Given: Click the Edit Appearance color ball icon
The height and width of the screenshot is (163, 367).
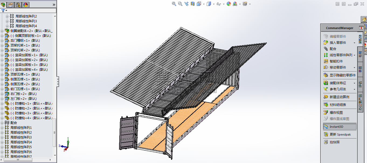Looking at the screenshot, I should 229,4.
